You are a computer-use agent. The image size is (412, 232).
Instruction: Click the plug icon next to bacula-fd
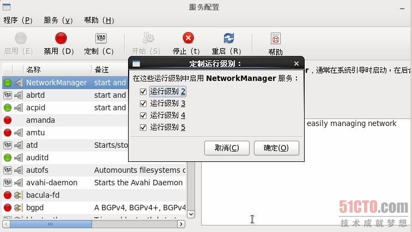[17, 195]
